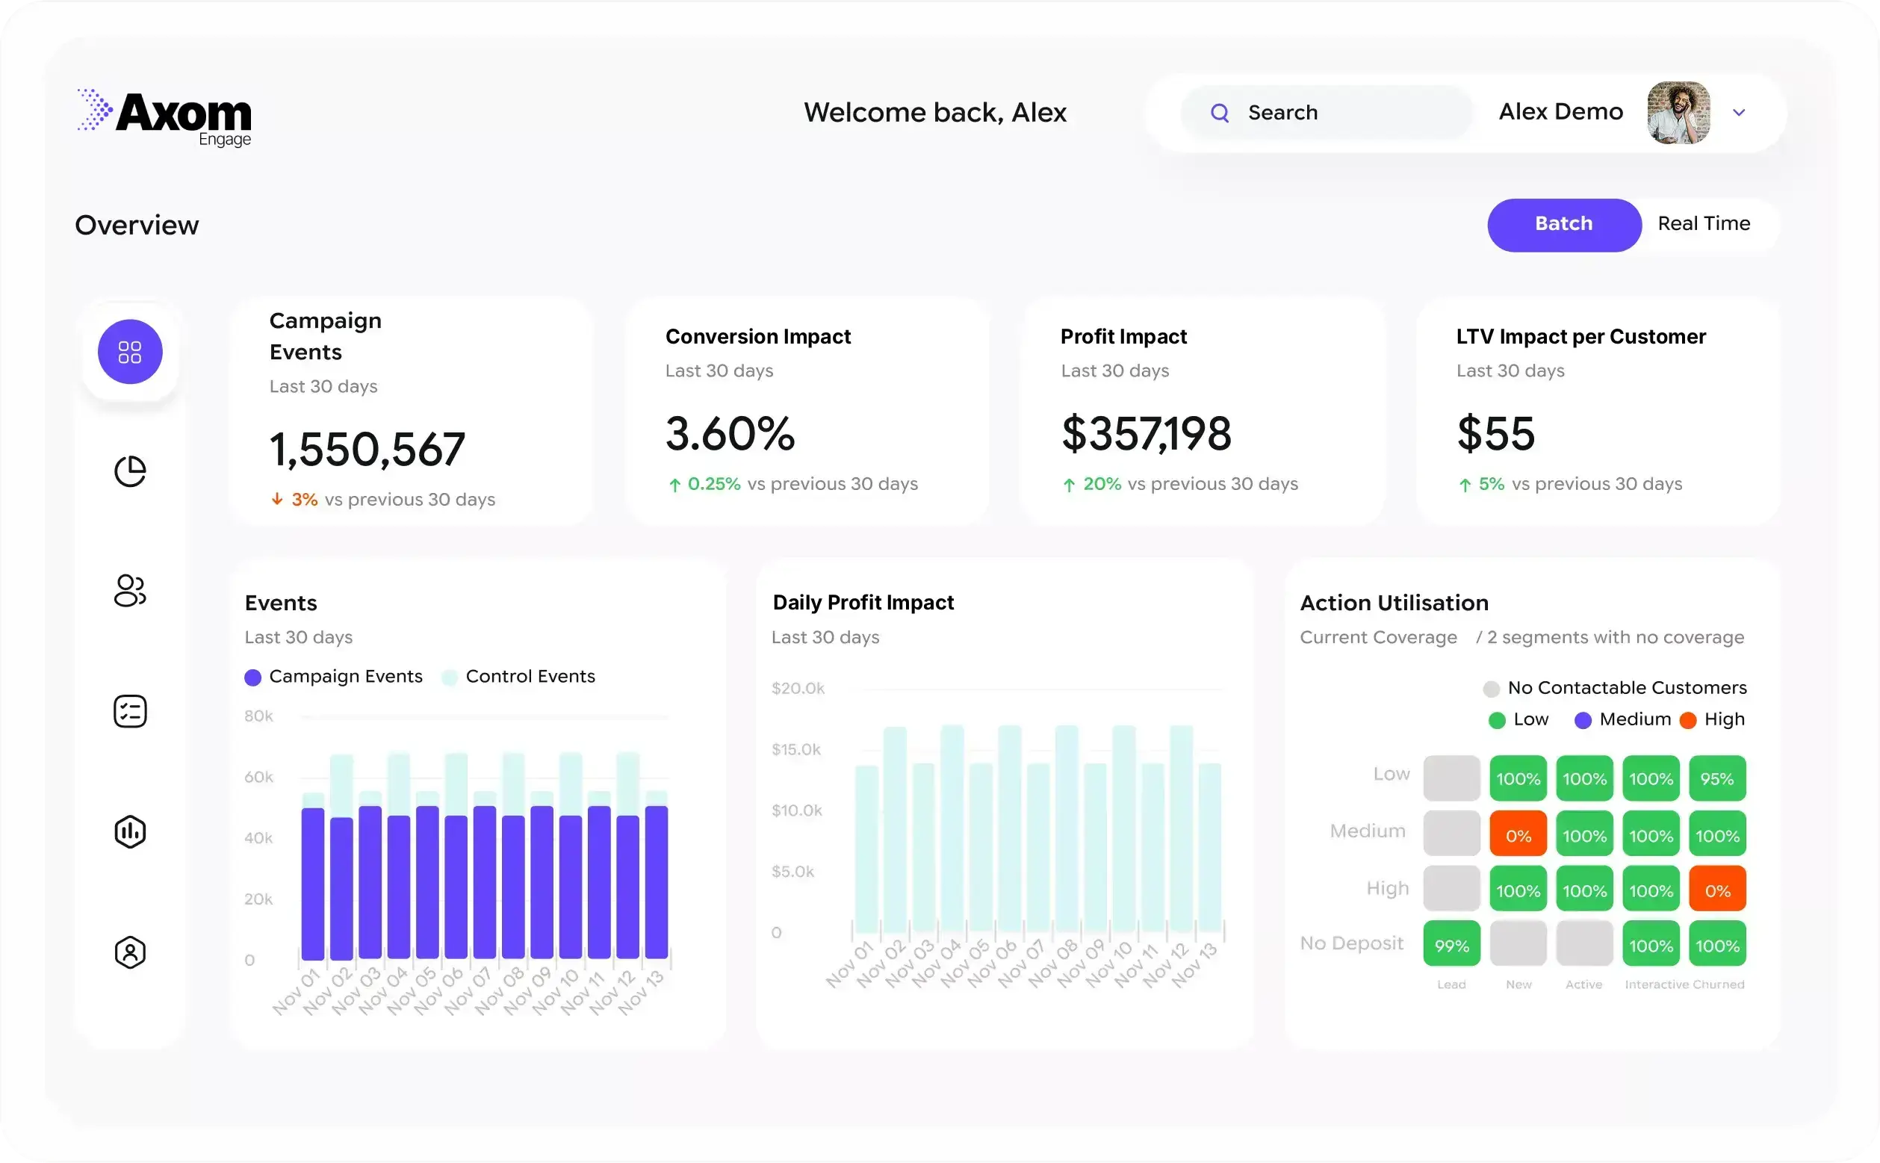Open the account menu chevron beside Alex Demo

1739,113
